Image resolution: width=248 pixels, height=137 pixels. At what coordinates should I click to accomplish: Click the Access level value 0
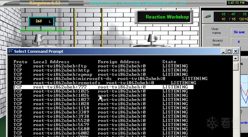[239, 42]
